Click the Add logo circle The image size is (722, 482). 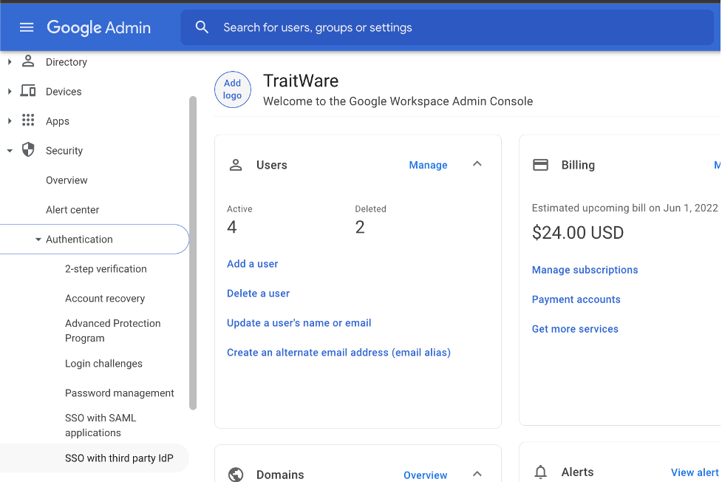(233, 89)
